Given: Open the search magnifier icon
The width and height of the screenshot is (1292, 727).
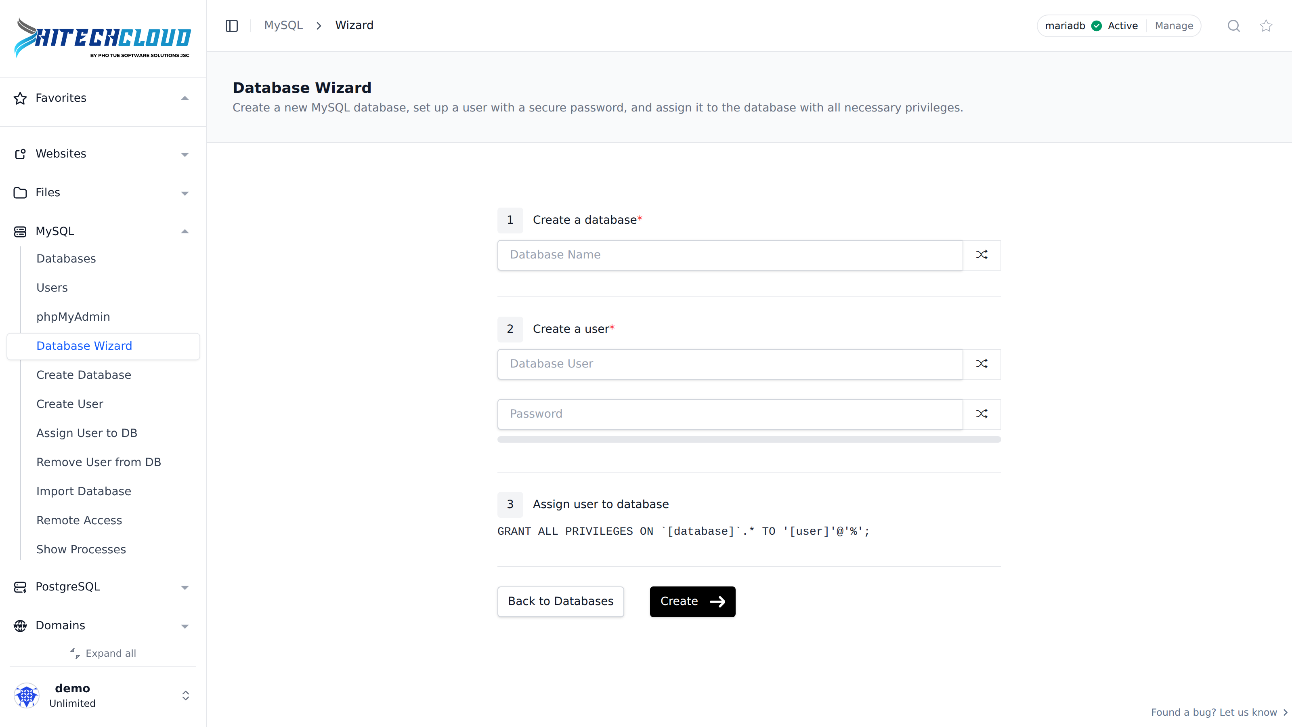Looking at the screenshot, I should click(x=1233, y=25).
